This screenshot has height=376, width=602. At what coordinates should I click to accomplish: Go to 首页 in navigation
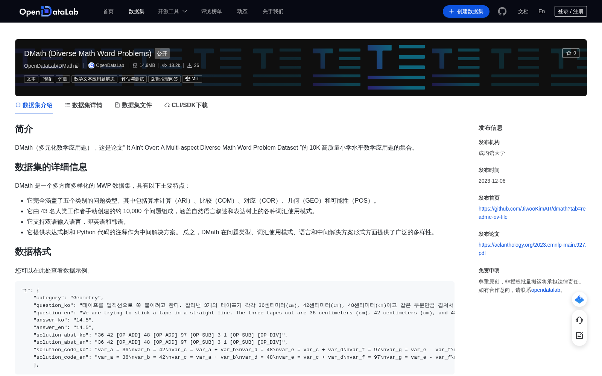click(x=108, y=11)
